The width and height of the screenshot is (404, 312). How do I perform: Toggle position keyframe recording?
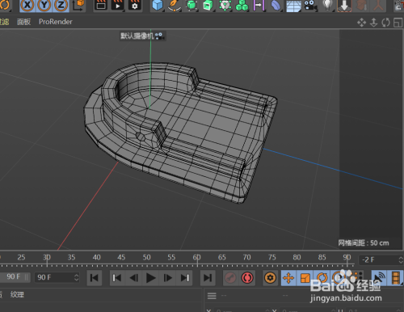pyautogui.click(x=288, y=278)
